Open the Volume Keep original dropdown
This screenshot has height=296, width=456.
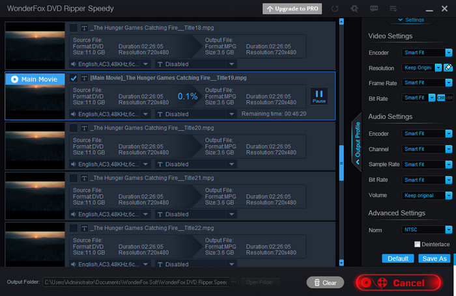[x=427, y=196]
